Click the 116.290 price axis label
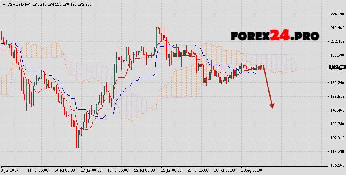Screen dimensions: 346x175 (x=336, y=152)
